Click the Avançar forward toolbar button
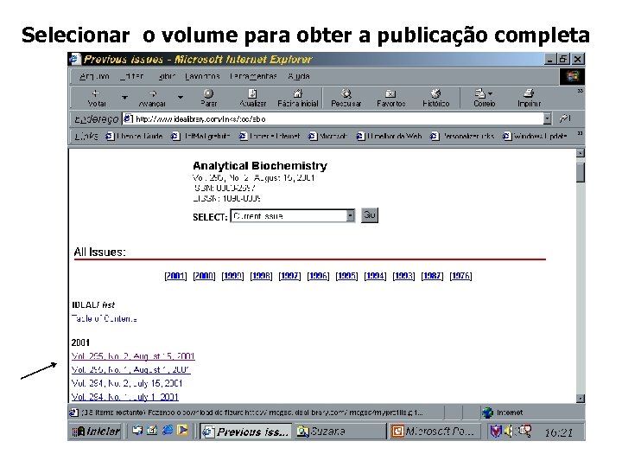 (x=152, y=98)
